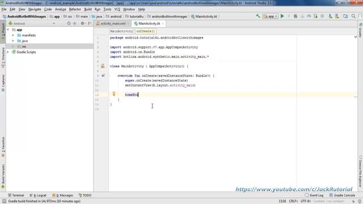Screen dimensions: 363x204
Task: Click the AndroidKotlinWithImages breadcrumb
Action: [24, 16]
